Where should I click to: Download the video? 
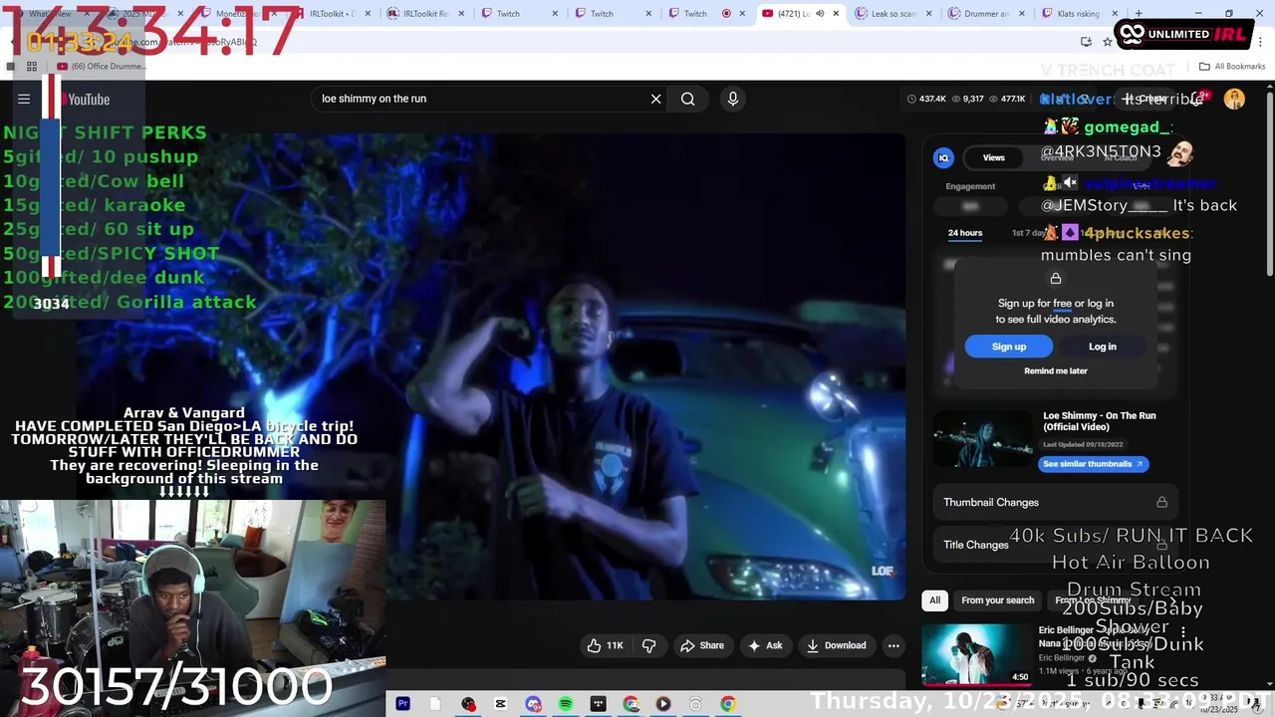pos(836,645)
